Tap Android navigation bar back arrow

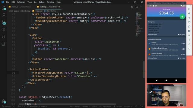(157, 80)
